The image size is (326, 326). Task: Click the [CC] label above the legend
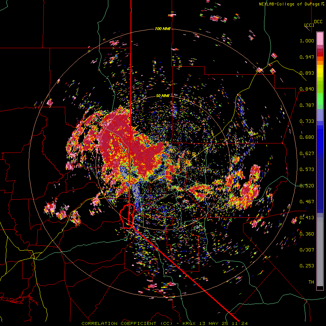pyautogui.click(x=309, y=25)
